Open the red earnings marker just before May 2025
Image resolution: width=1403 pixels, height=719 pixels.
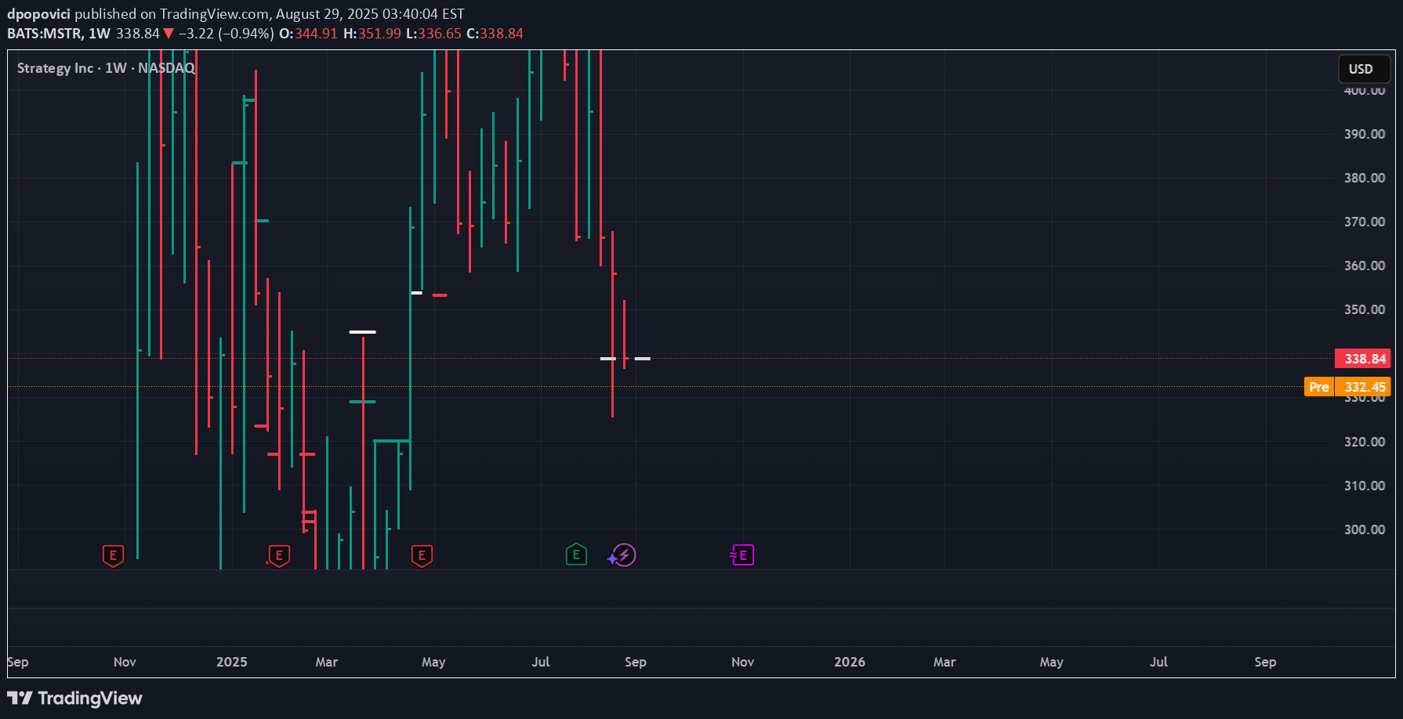[422, 556]
